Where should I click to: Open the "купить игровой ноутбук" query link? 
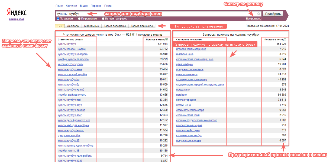pos(72,49)
